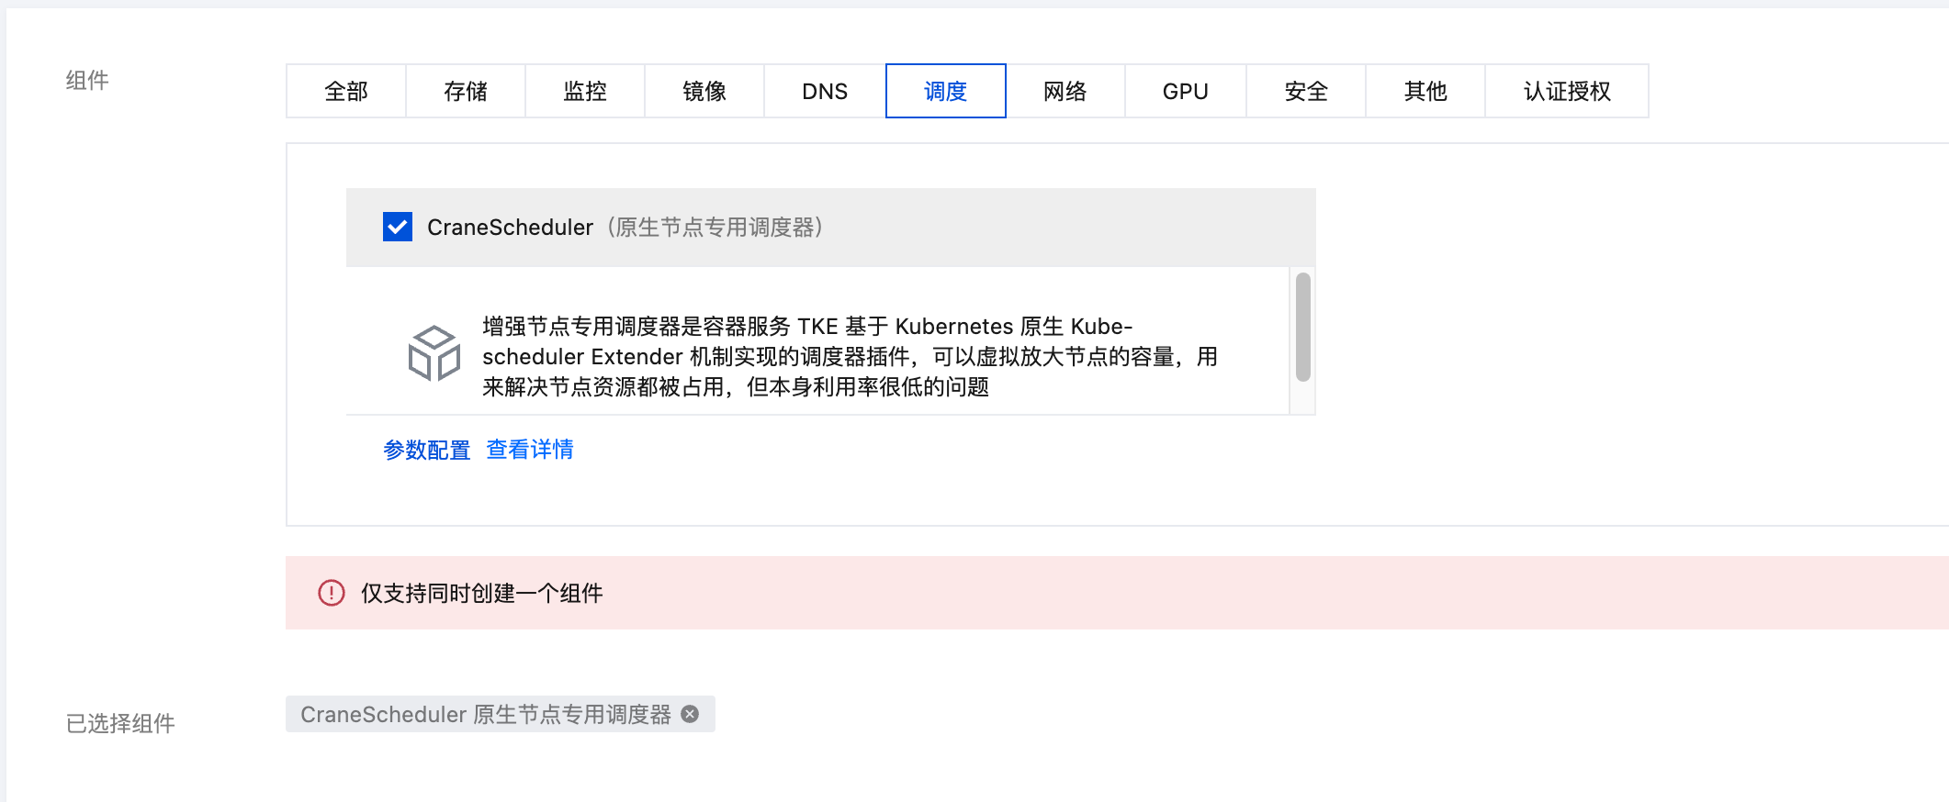Switch to the 全部 tab
The width and height of the screenshot is (1949, 802).
346,91
